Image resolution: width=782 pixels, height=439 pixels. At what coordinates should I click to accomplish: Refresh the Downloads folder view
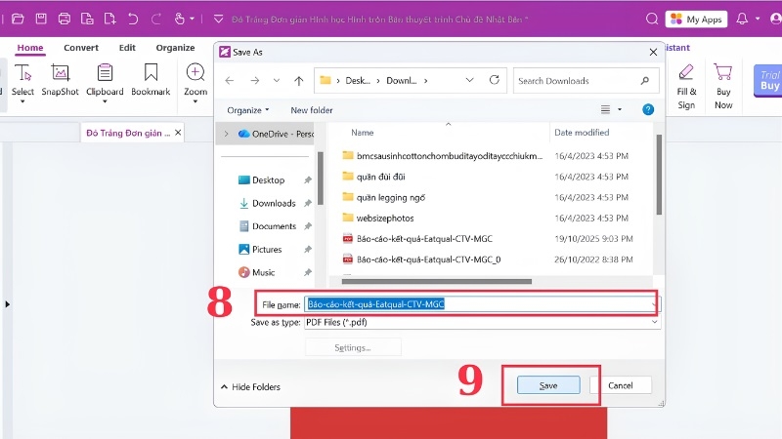(495, 80)
